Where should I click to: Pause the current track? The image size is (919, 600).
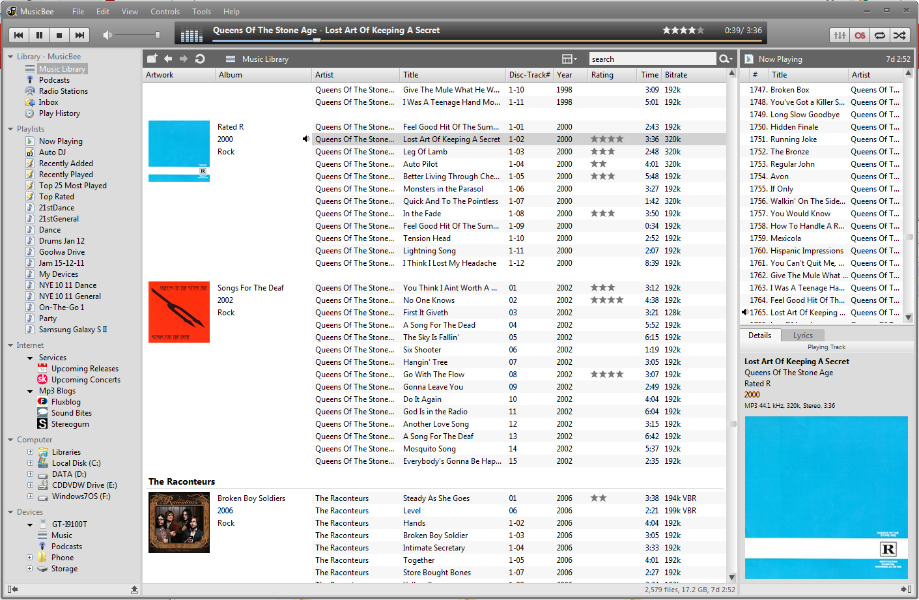pyautogui.click(x=40, y=35)
